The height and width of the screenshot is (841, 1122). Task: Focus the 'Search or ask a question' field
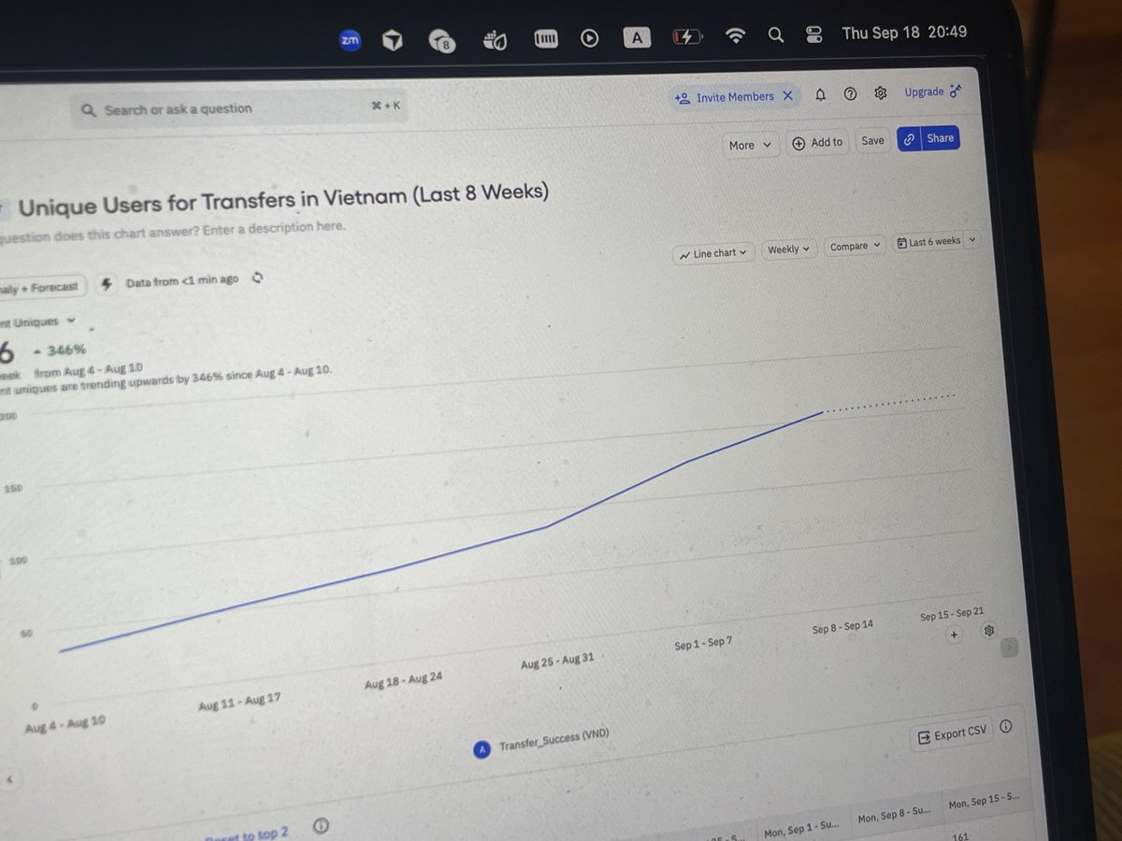pyautogui.click(x=239, y=109)
